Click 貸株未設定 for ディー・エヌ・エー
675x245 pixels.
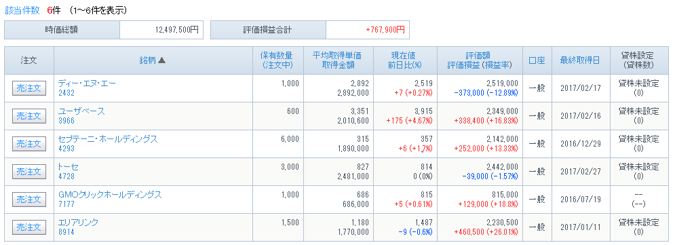click(639, 83)
